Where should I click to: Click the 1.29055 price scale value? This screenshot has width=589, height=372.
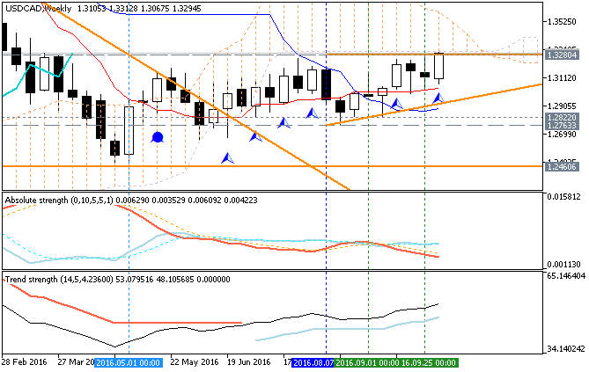(x=562, y=106)
